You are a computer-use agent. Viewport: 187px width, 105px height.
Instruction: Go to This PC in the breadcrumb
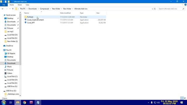point(23,9)
